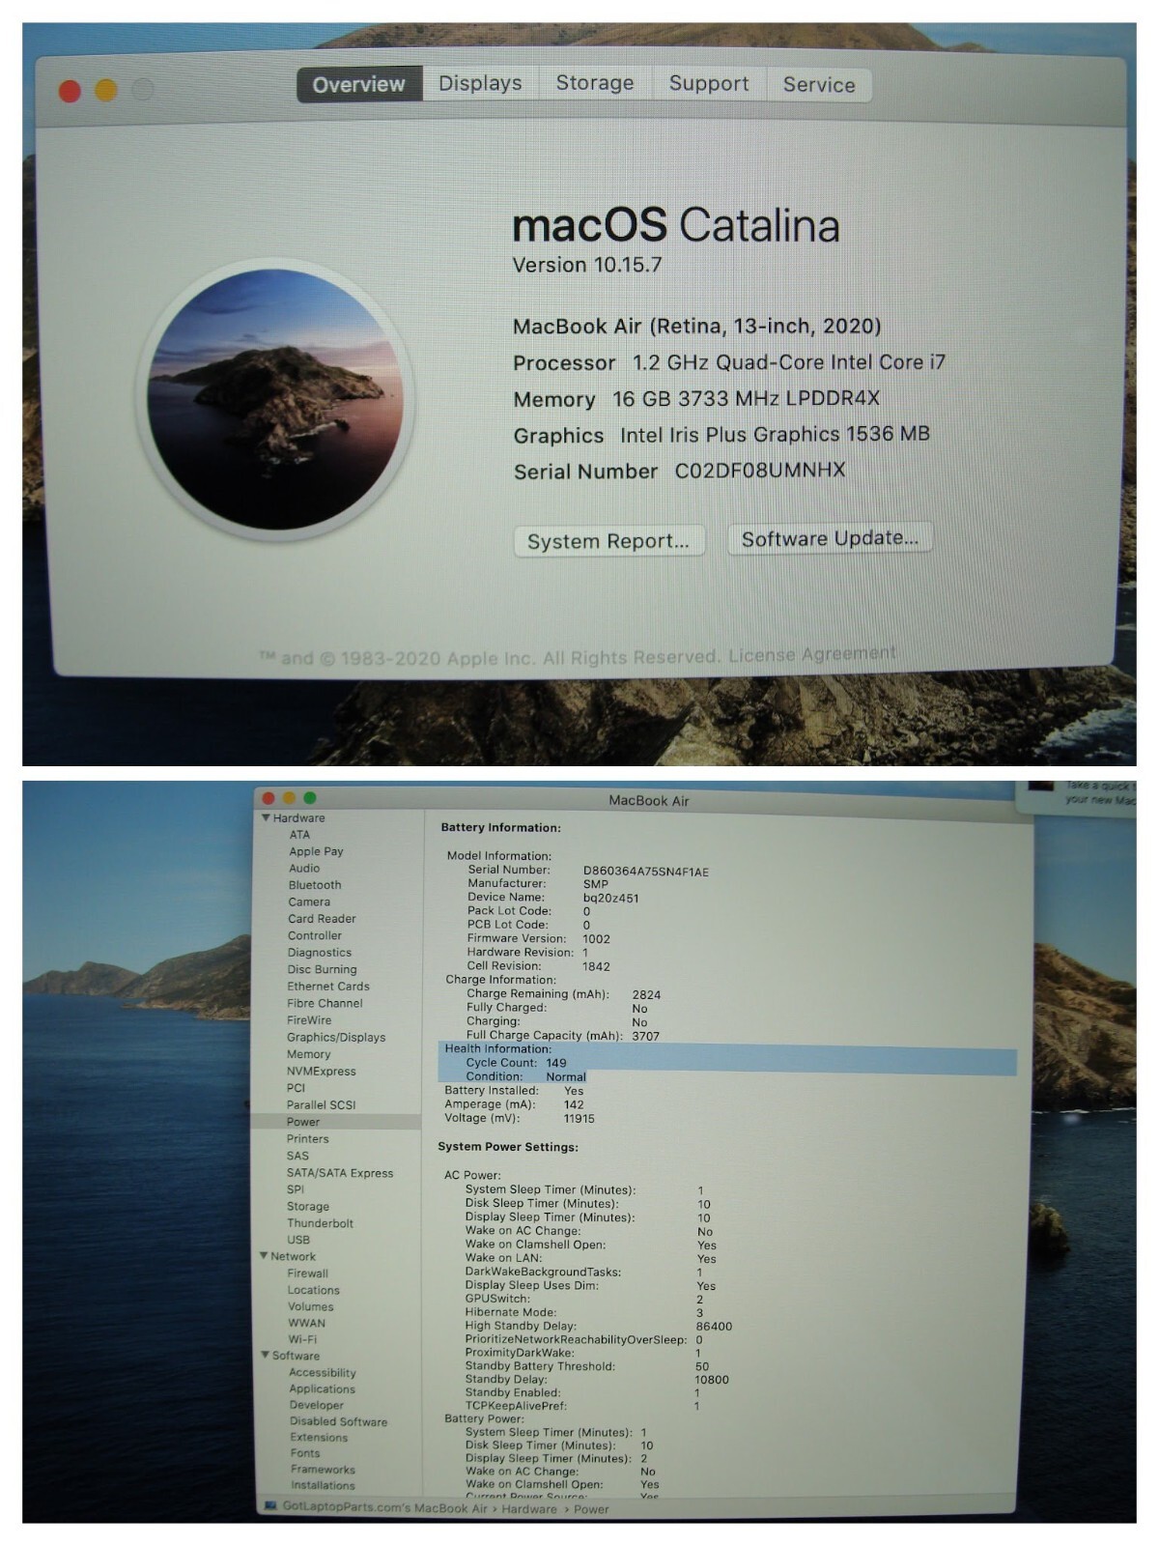Image resolution: width=1159 pixels, height=1546 pixels.
Task: Select Fonts under Software
Action: click(305, 1453)
